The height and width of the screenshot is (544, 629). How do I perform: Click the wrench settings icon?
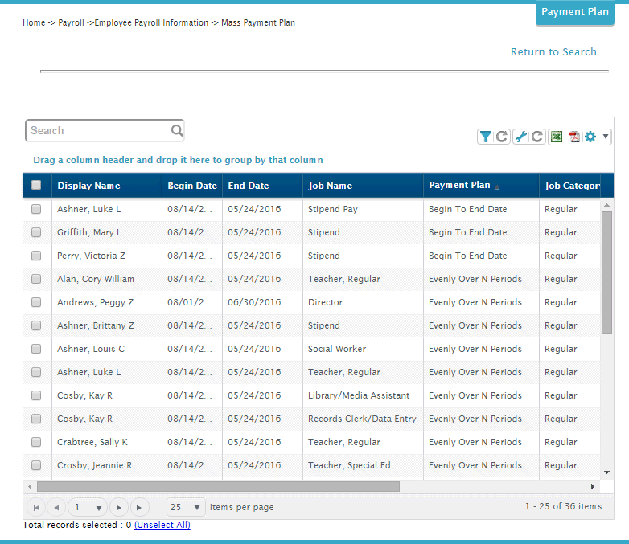coord(521,137)
